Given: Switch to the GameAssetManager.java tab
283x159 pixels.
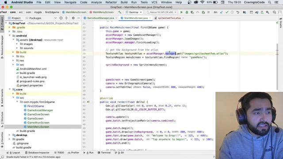Looking at the screenshot, I should 100,18.
